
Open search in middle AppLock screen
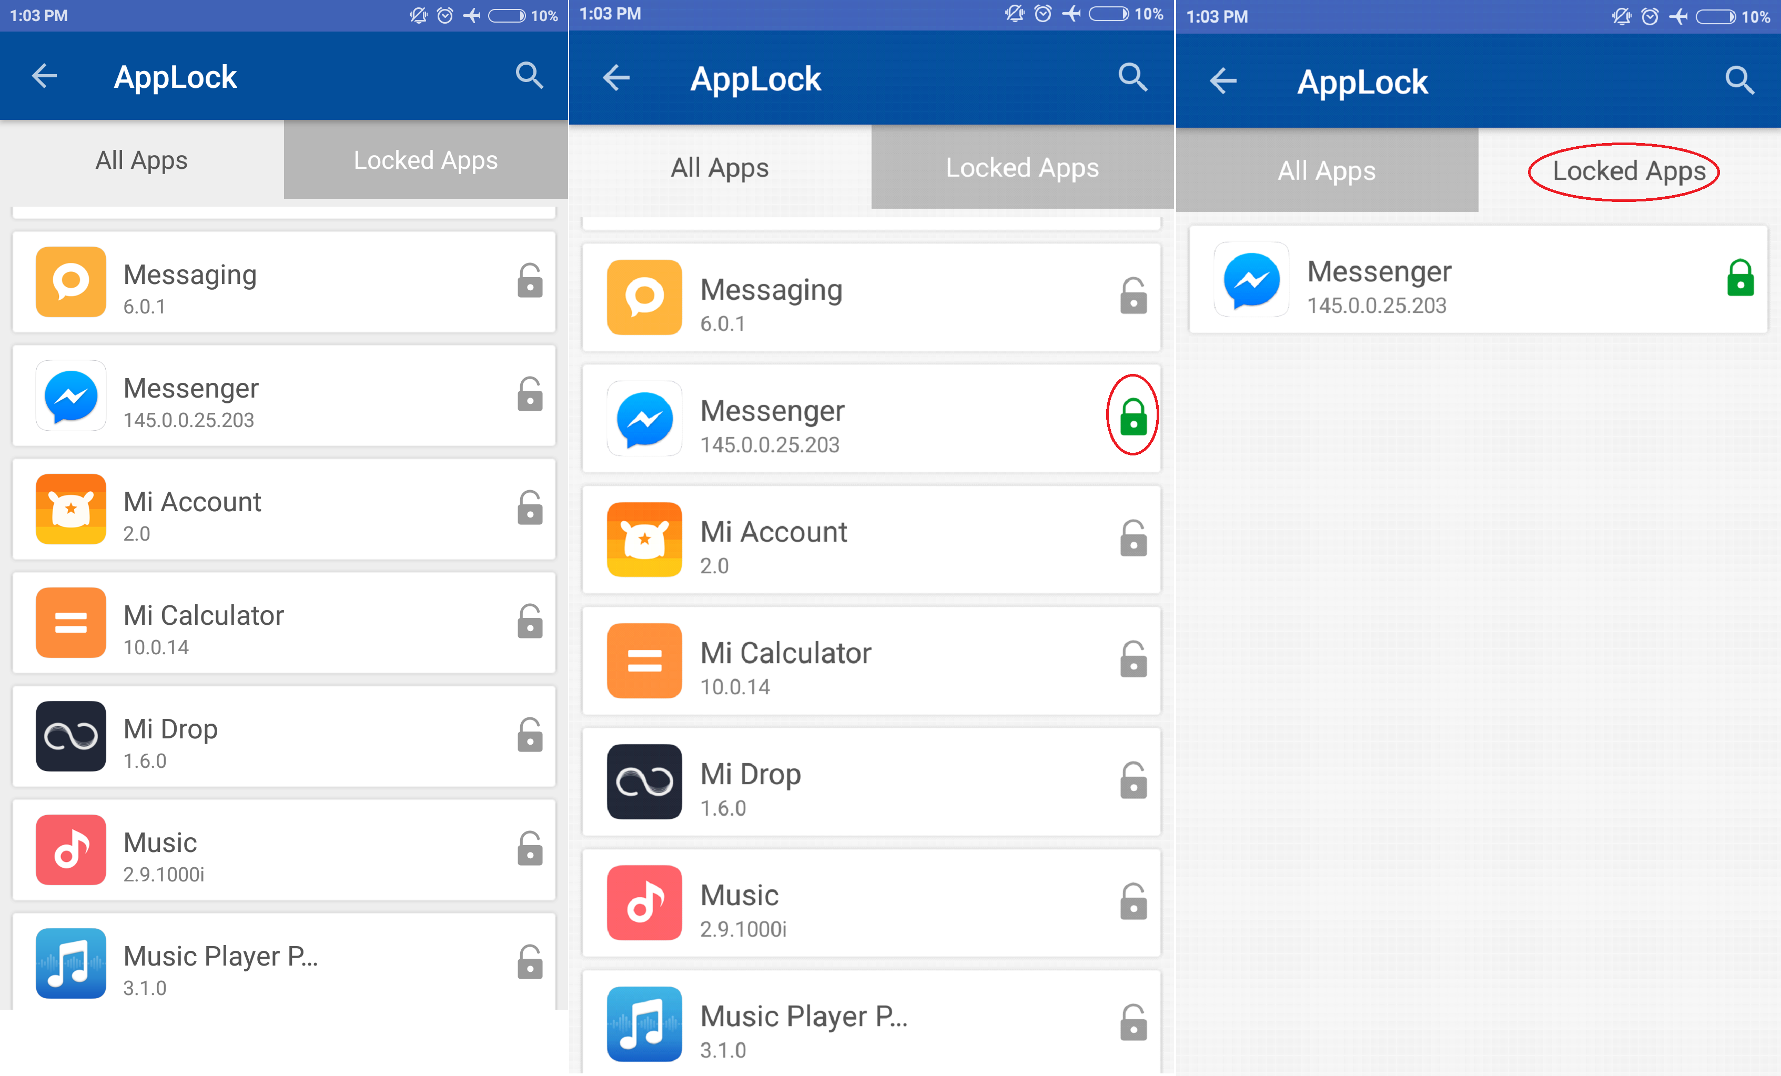pyautogui.click(x=1132, y=77)
